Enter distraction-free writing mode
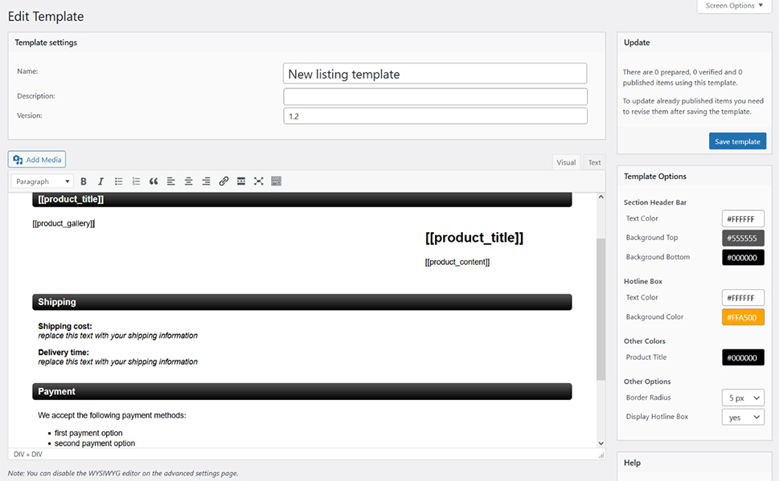The width and height of the screenshot is (779, 481). [x=258, y=181]
